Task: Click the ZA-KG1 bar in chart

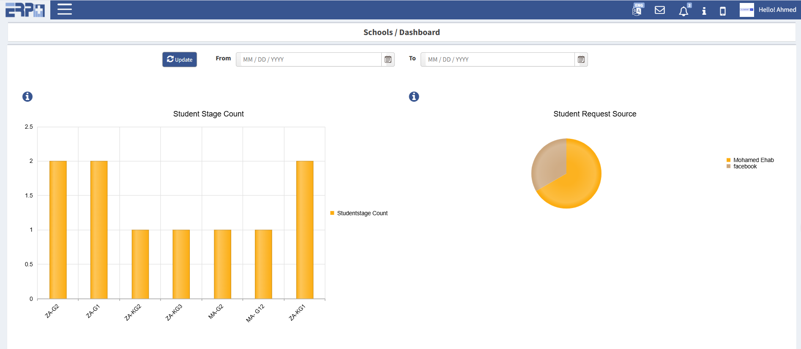Action: [x=305, y=230]
